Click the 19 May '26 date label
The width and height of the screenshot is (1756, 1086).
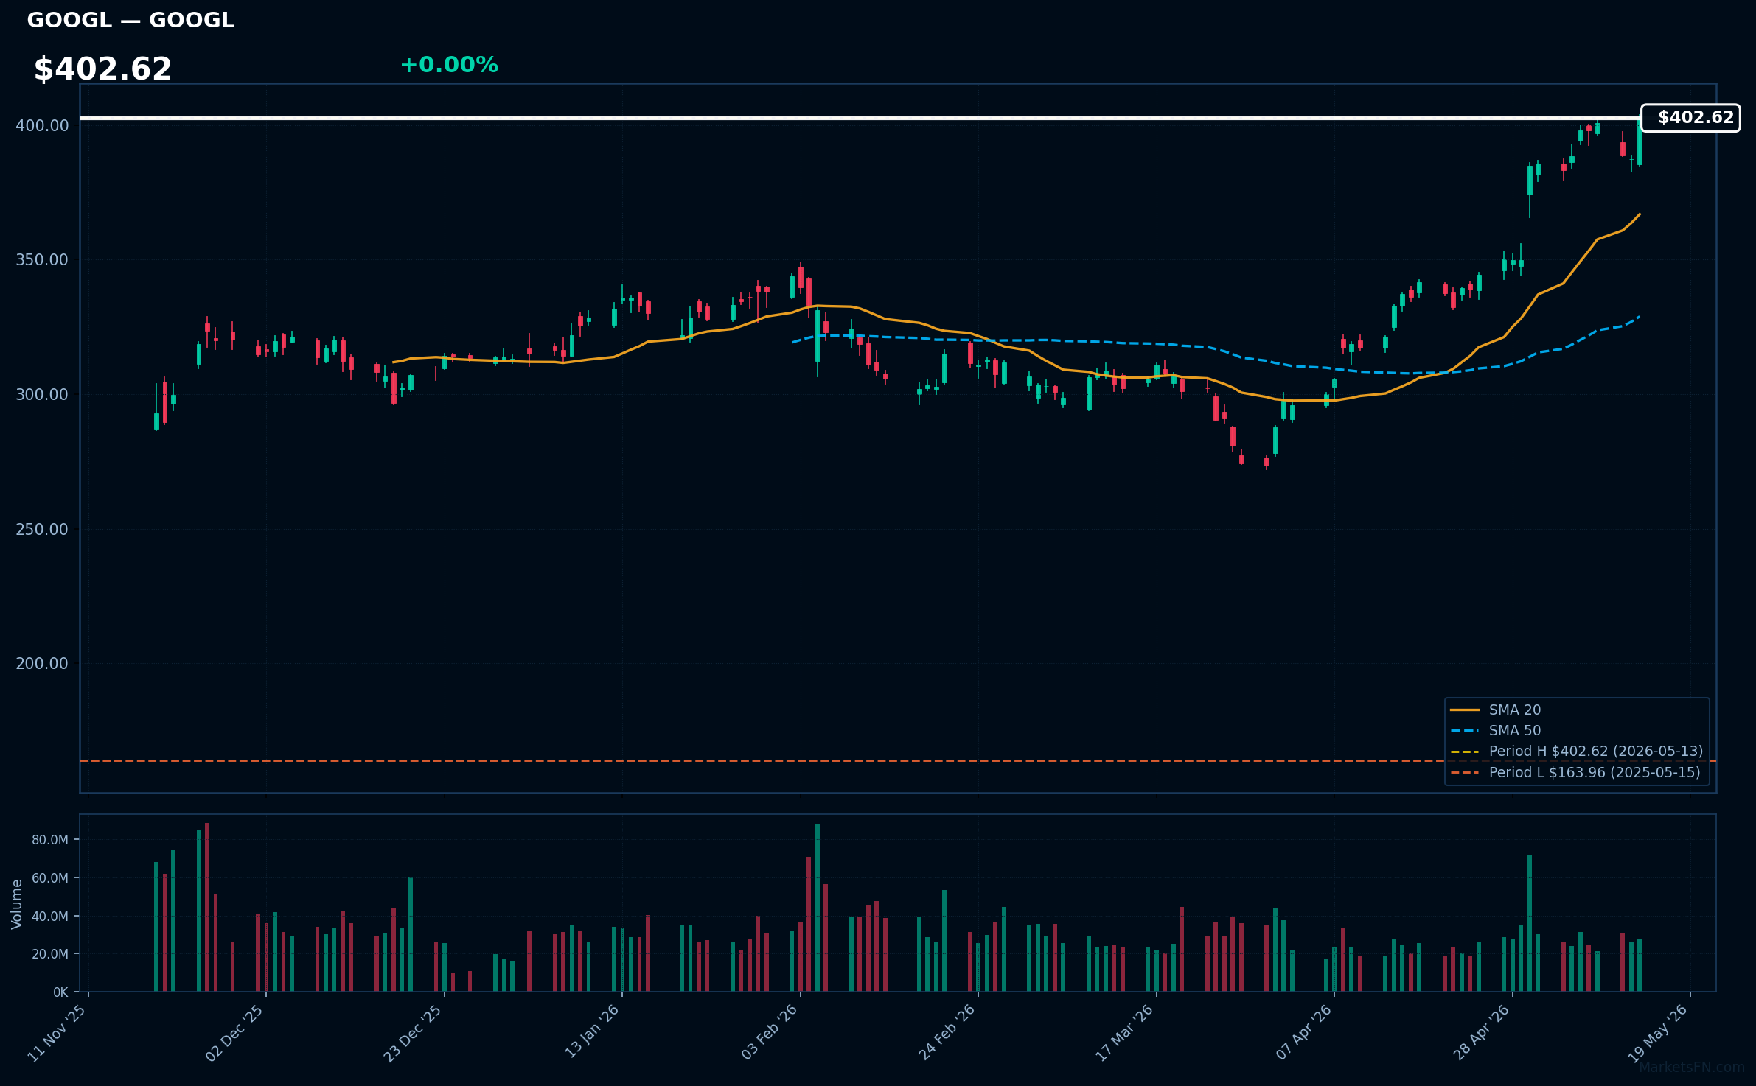(x=1659, y=1033)
